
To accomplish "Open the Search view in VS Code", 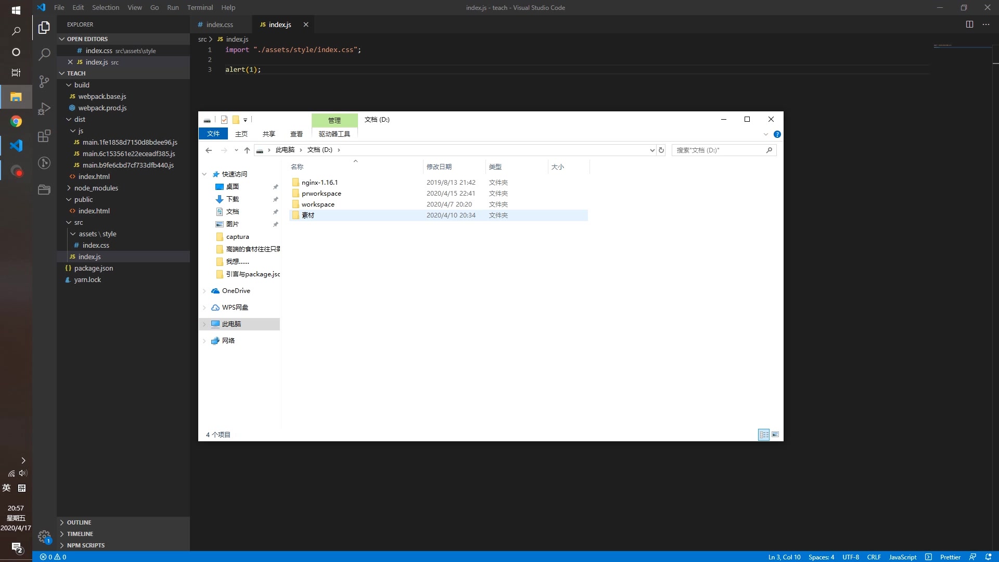I will click(x=44, y=54).
